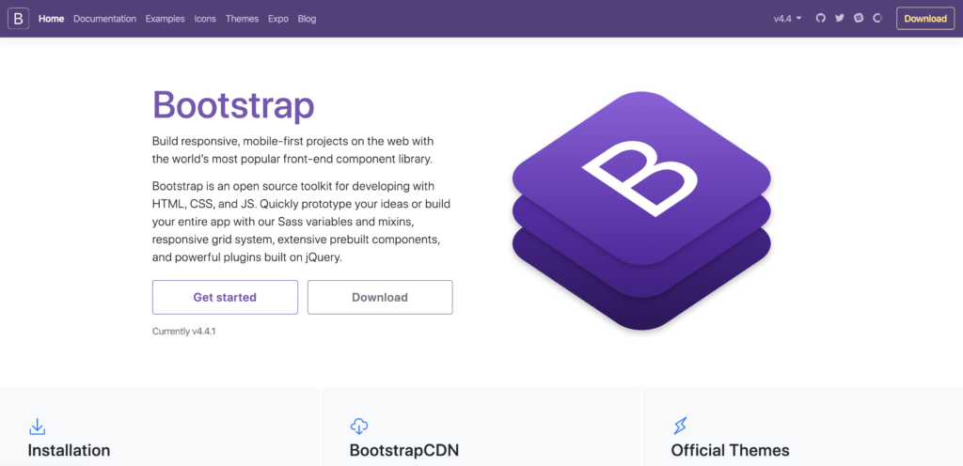Go to Home in the navbar
Image resolution: width=963 pixels, height=466 pixels.
point(52,19)
